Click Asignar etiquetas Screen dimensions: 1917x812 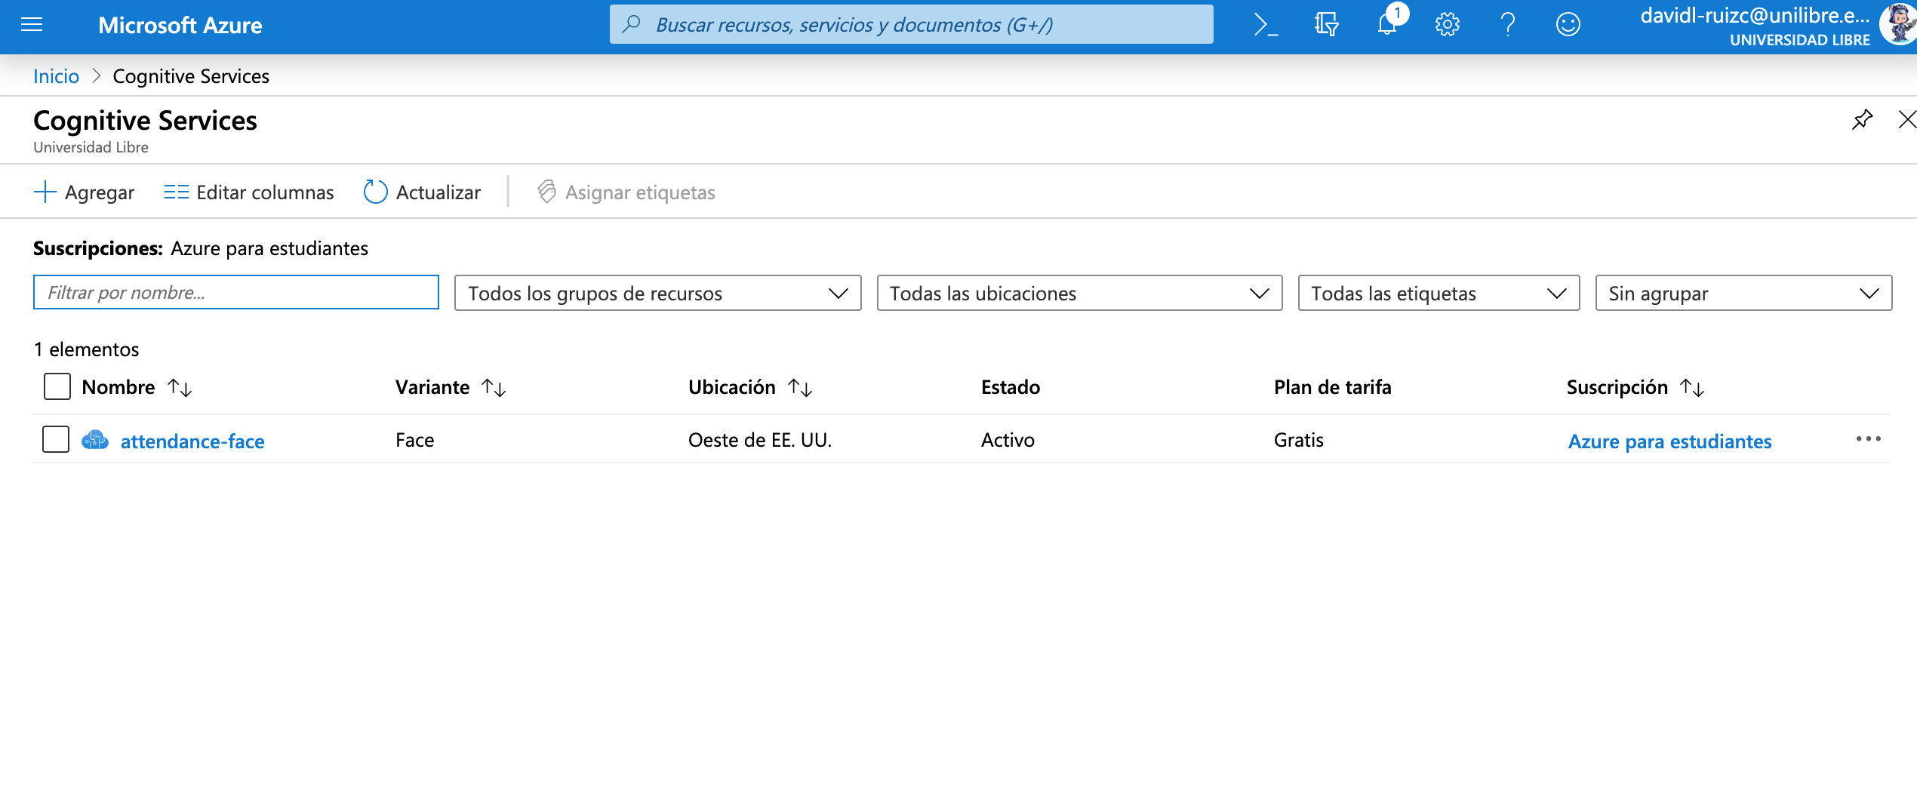(626, 192)
